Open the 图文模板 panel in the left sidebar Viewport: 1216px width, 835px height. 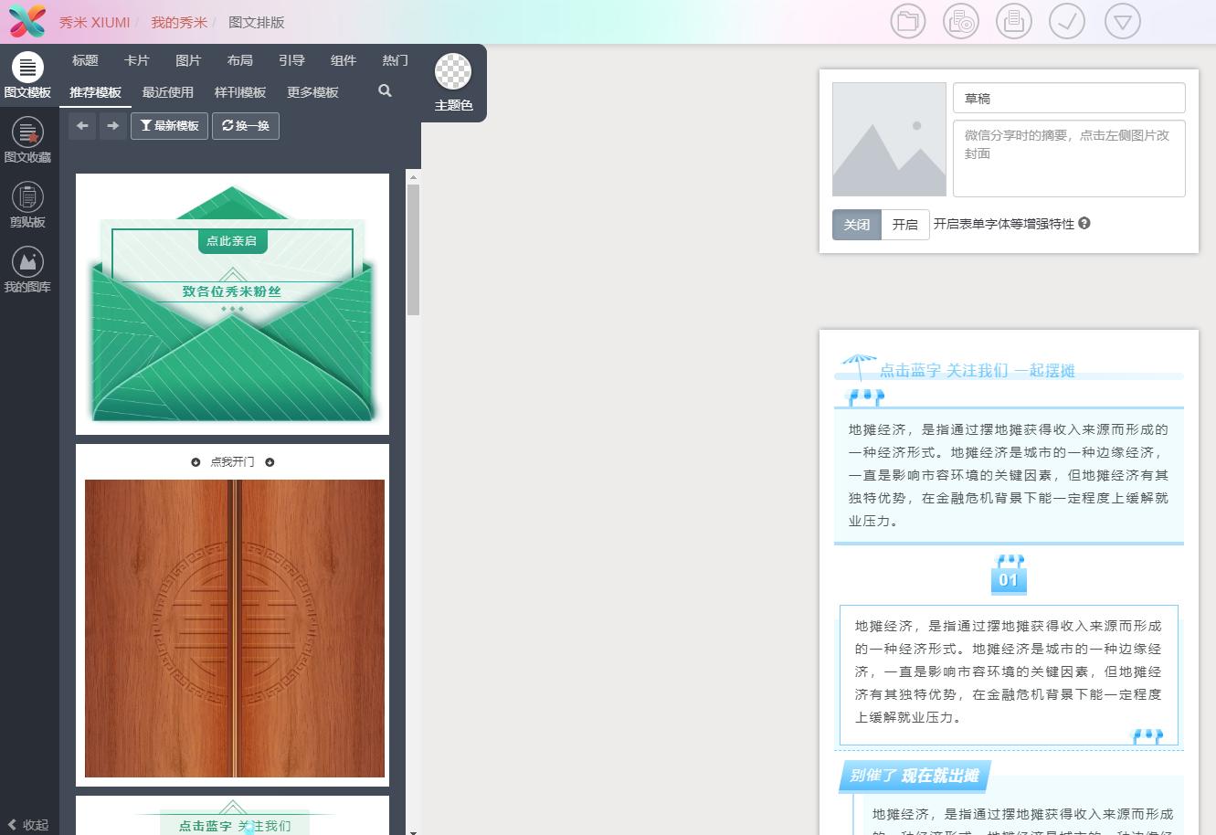click(x=27, y=78)
